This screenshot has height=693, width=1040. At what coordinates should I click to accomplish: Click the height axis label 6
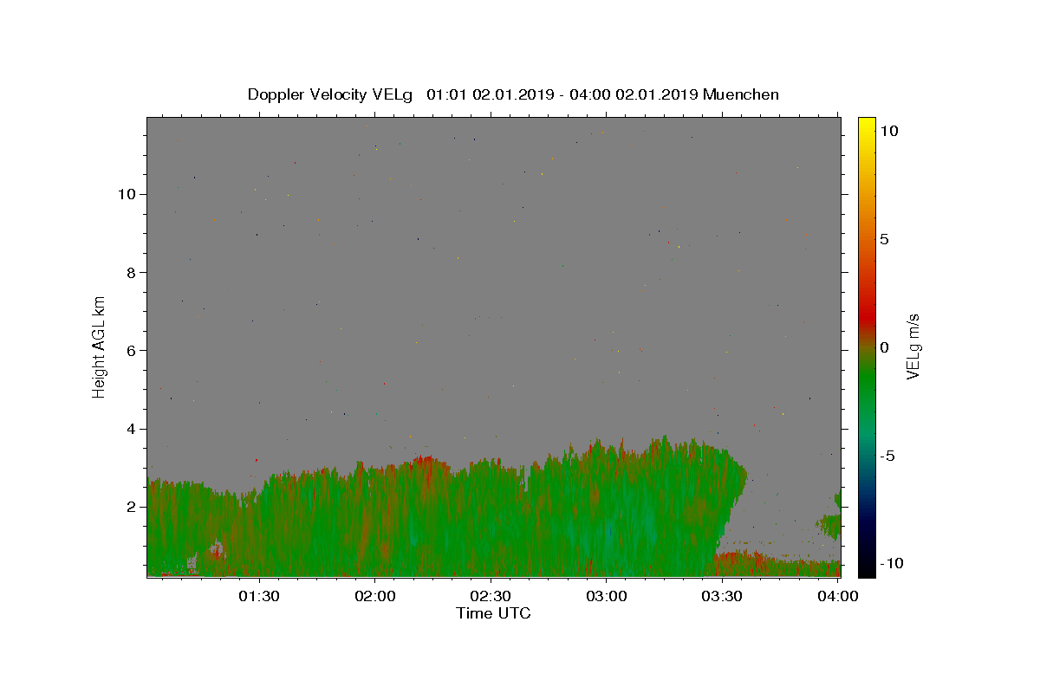pos(132,350)
